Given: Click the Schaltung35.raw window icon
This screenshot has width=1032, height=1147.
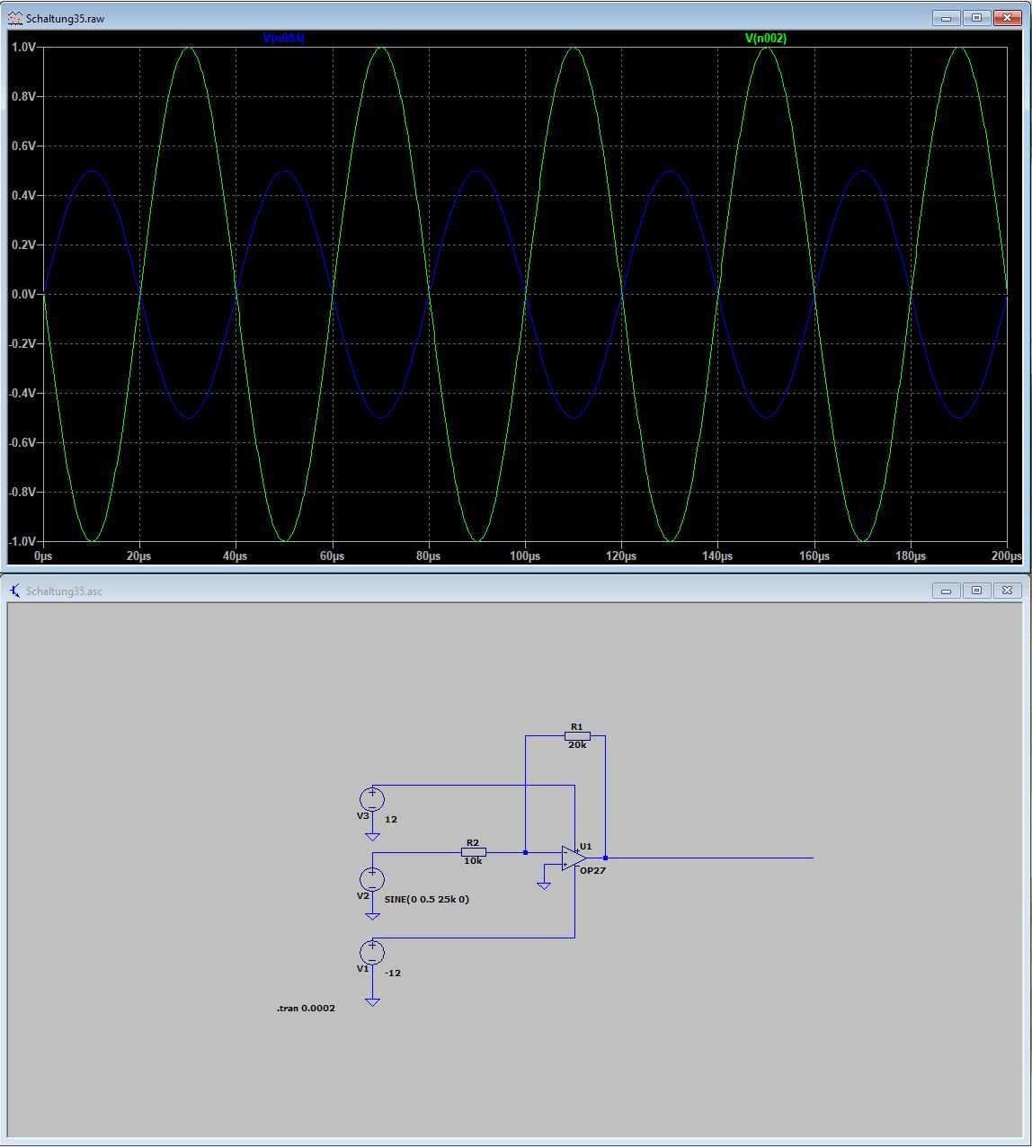Looking at the screenshot, I should click(15, 18).
